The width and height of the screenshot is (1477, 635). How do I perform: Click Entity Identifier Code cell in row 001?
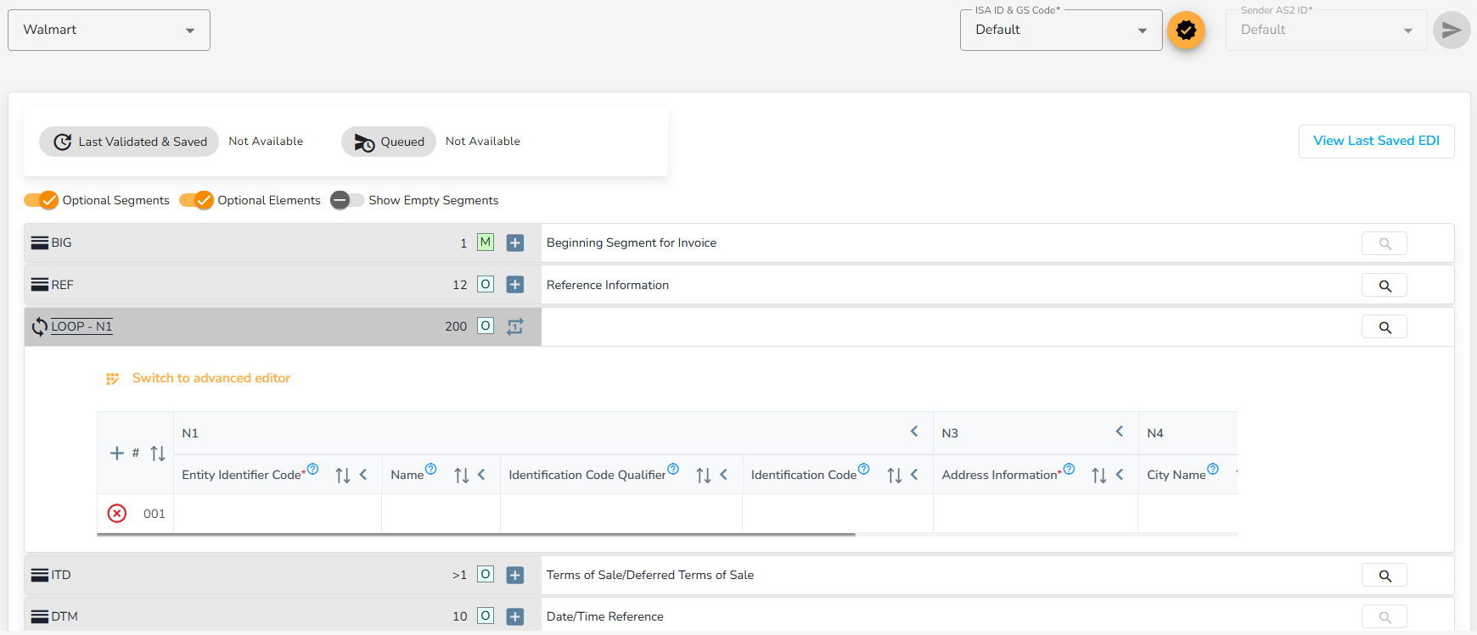click(x=278, y=514)
